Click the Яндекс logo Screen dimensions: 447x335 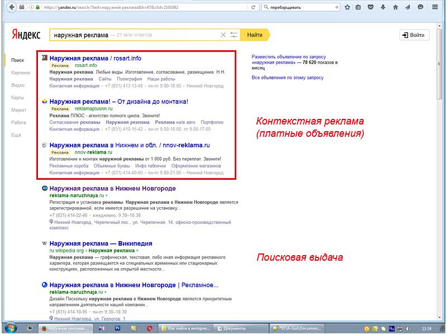(x=26, y=35)
